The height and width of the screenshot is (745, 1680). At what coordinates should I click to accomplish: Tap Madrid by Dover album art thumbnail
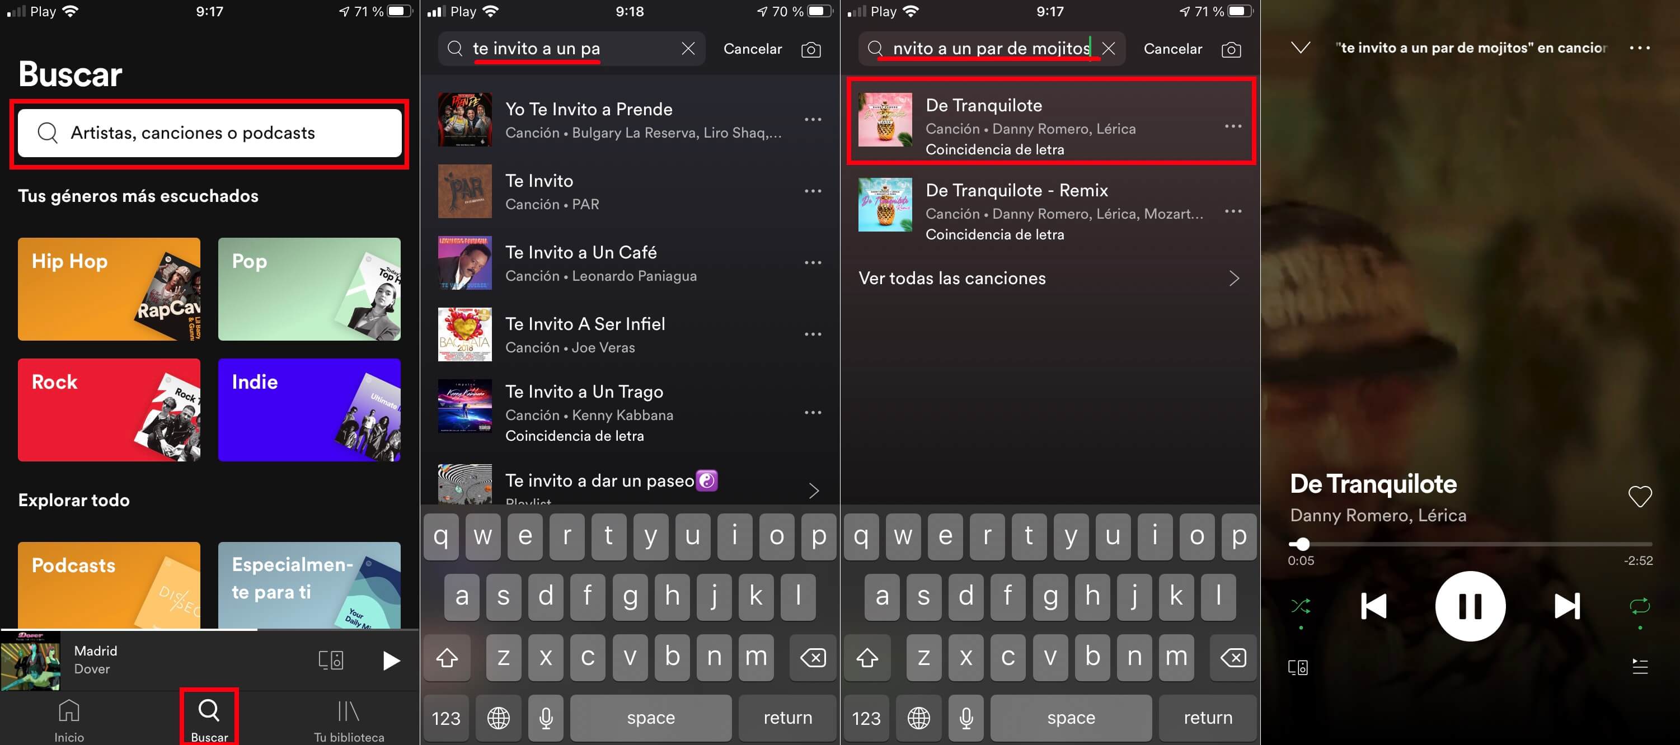(x=31, y=661)
